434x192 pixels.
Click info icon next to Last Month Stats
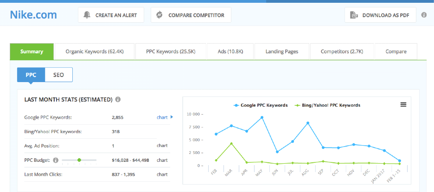[118, 99]
